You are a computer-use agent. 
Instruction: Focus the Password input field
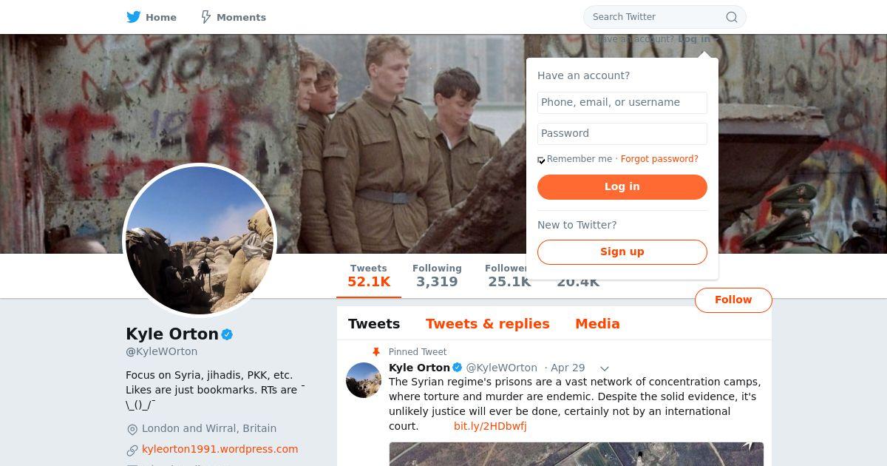click(x=622, y=133)
